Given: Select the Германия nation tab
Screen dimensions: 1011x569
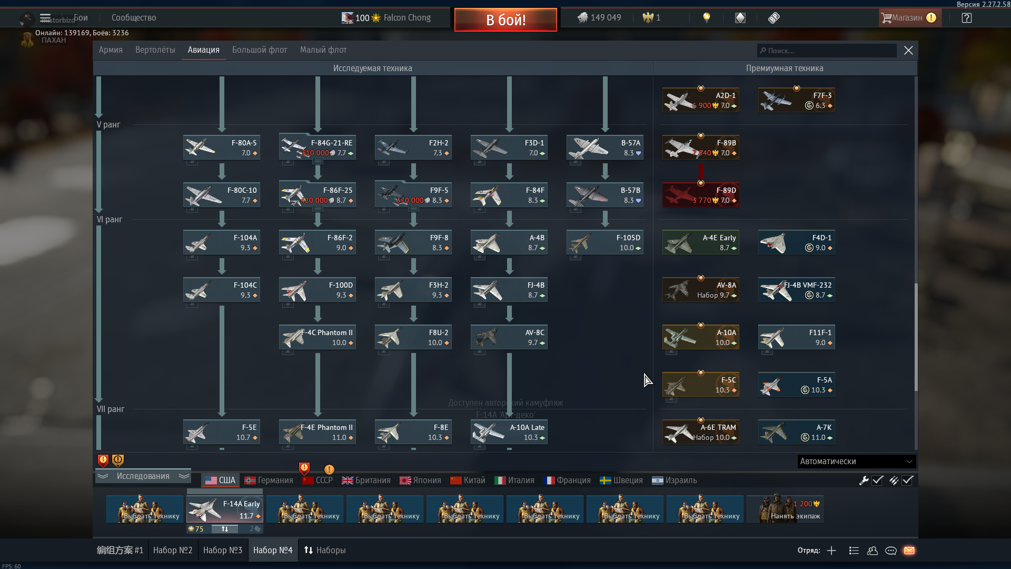Looking at the screenshot, I should click(x=269, y=480).
